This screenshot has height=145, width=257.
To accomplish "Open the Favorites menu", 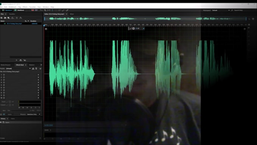I will point(32,7).
